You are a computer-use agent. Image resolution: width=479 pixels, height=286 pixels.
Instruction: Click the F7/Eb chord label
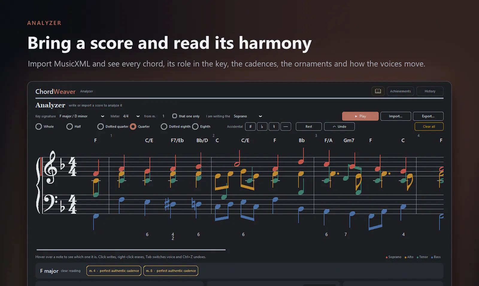click(177, 140)
